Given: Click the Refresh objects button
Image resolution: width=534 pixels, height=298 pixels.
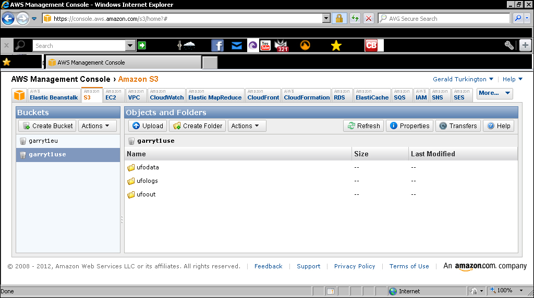Looking at the screenshot, I should pyautogui.click(x=363, y=126).
